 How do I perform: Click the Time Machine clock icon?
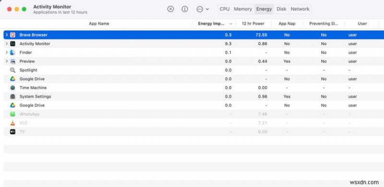click(13, 88)
